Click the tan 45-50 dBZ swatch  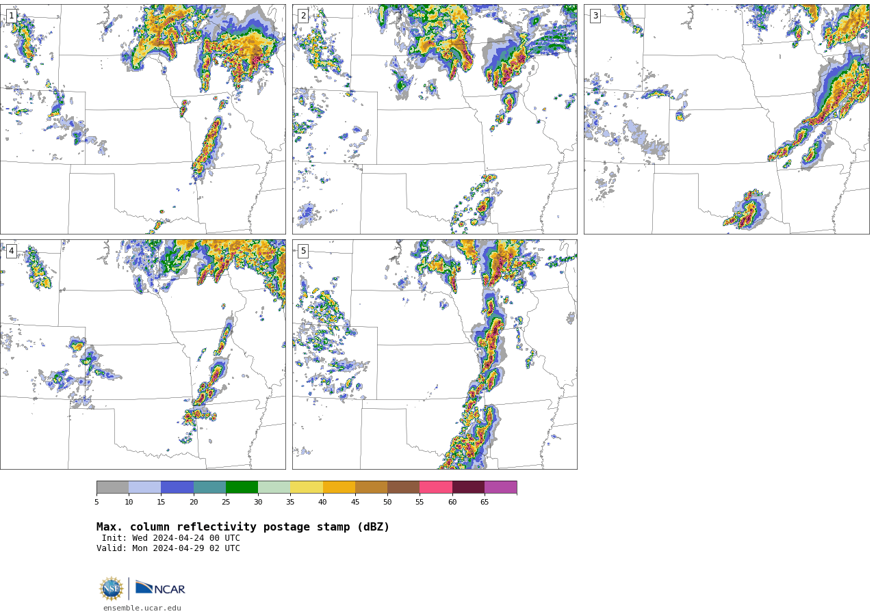371,487
